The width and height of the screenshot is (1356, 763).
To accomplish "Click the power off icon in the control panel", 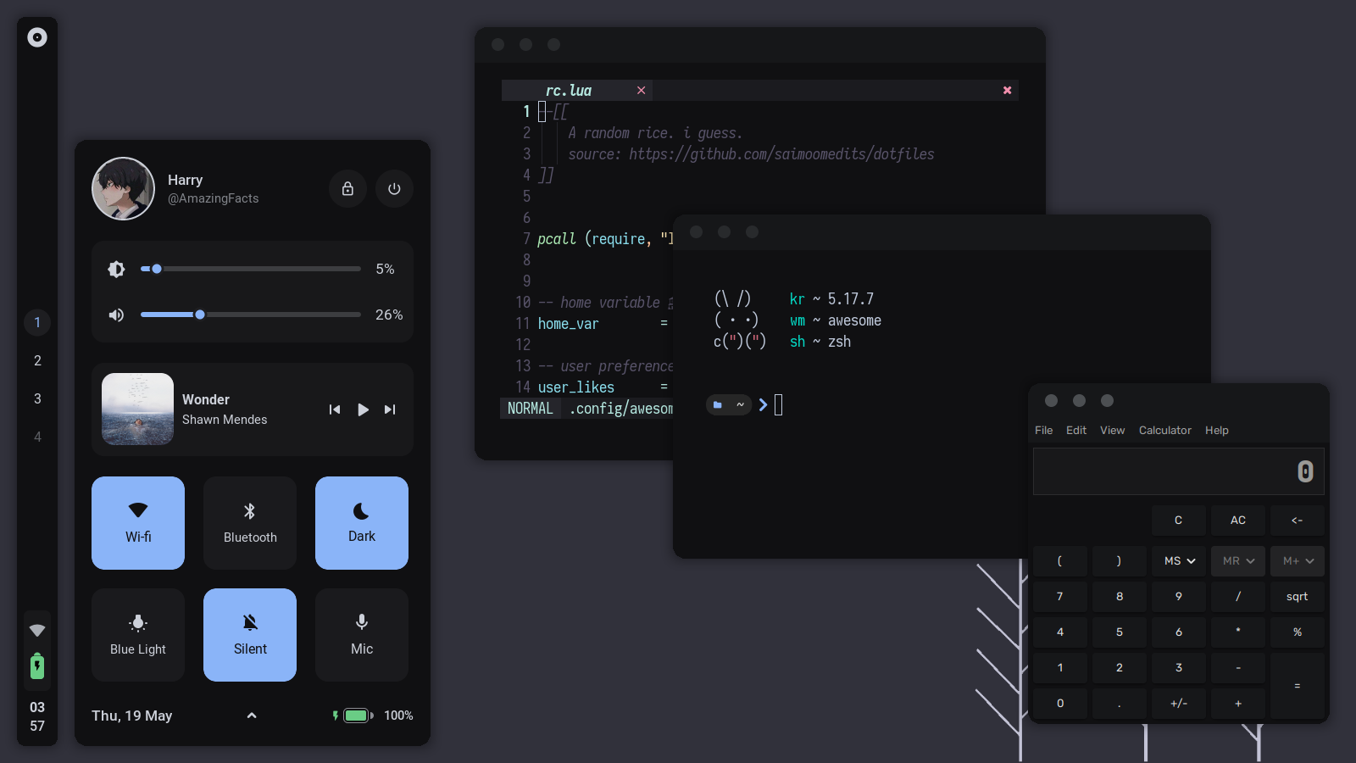I will point(394,188).
